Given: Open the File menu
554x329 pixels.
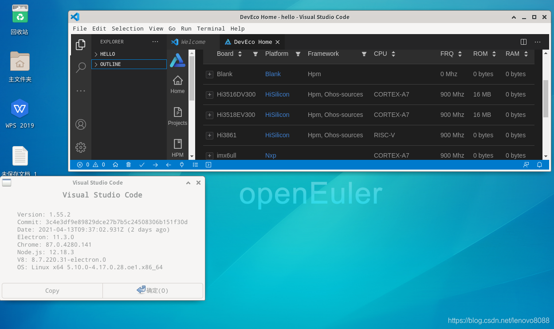Looking at the screenshot, I should 80,28.
